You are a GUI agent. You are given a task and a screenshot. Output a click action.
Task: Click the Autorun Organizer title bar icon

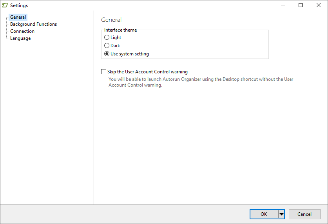pyautogui.click(x=5, y=5)
